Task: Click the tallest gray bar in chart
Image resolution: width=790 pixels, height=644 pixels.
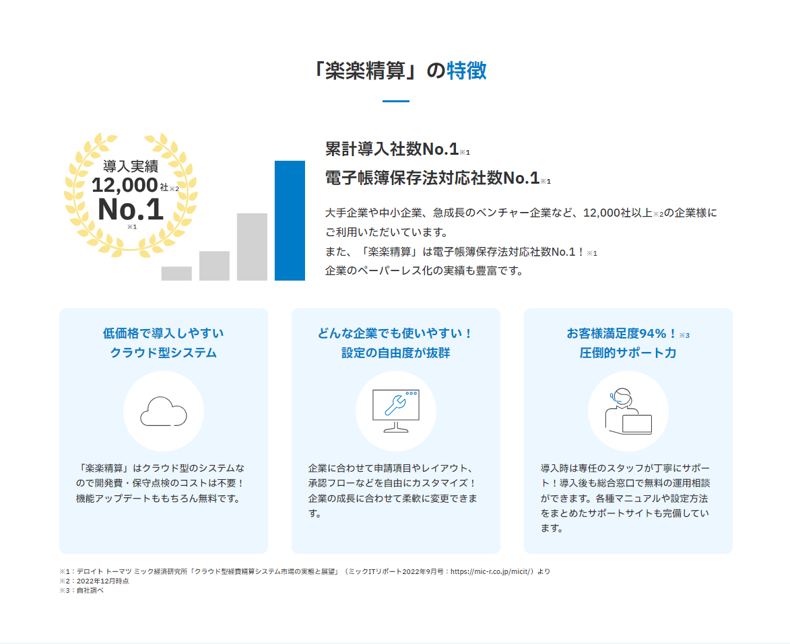Action: point(252,246)
